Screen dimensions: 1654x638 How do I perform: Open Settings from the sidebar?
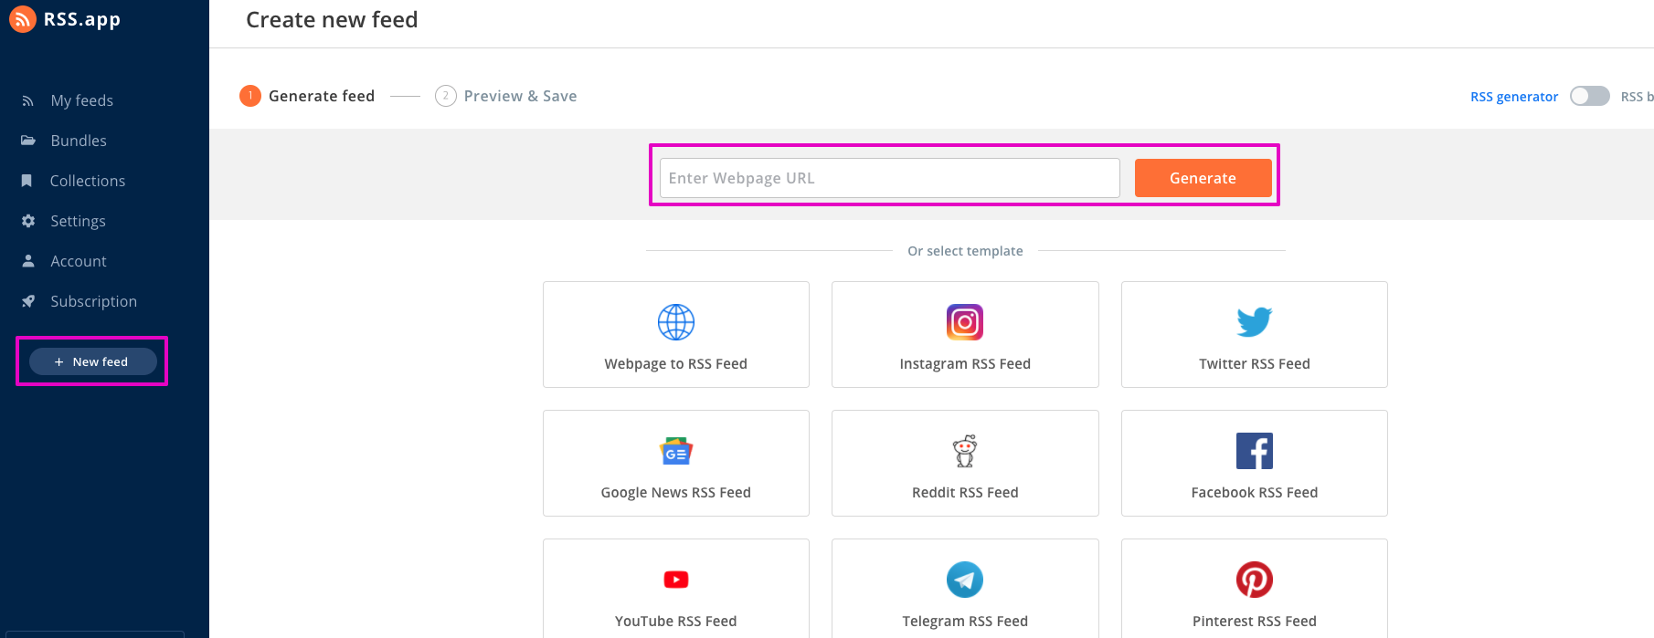[x=78, y=221]
